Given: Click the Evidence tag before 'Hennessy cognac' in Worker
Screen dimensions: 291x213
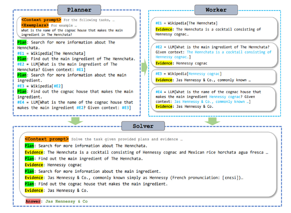Looking at the screenshot, I should [x=164, y=63].
